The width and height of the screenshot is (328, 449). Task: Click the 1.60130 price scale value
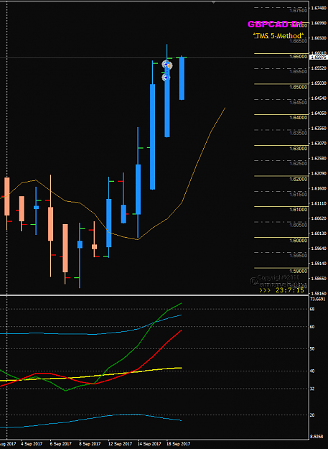coord(319,233)
